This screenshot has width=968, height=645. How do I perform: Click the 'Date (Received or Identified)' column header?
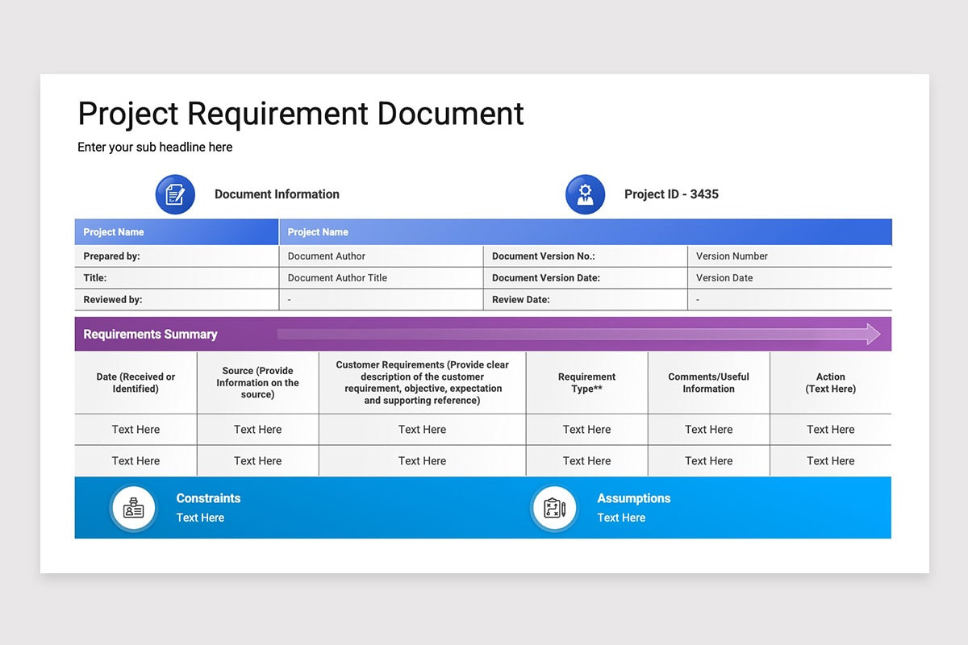coord(136,383)
